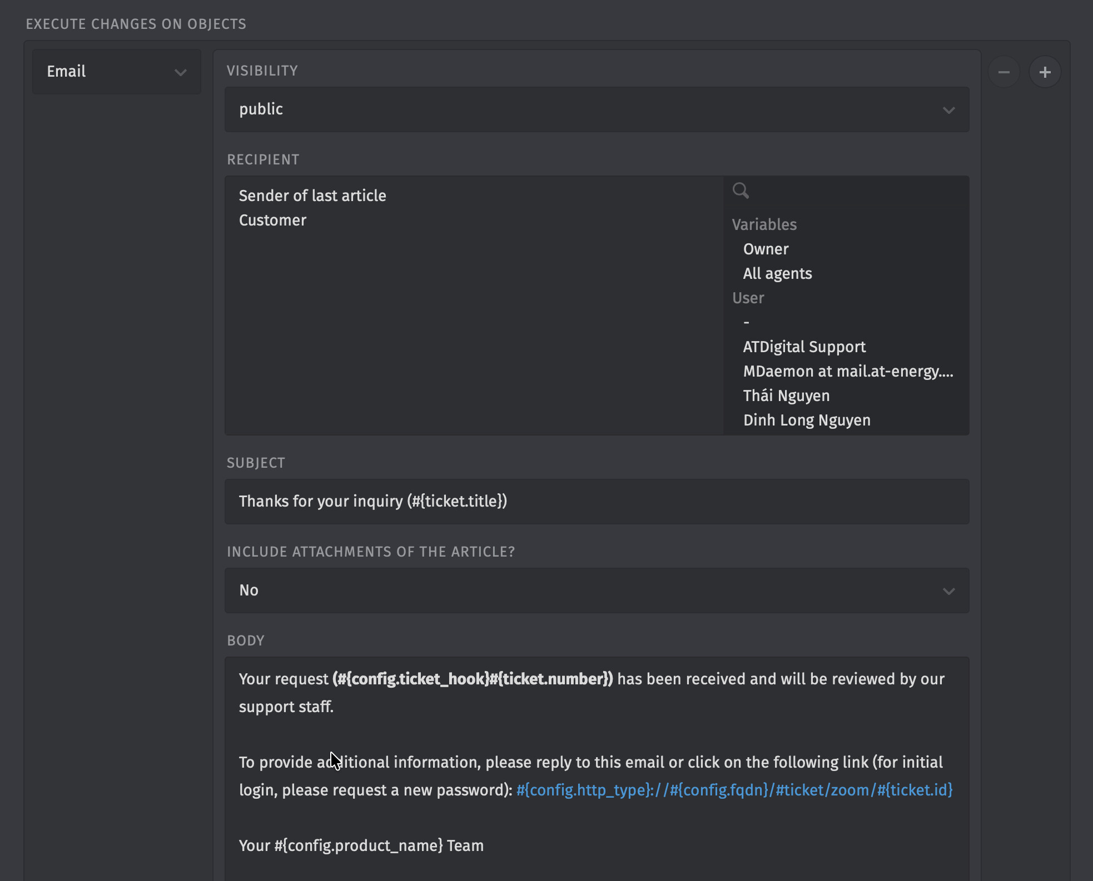
Task: Click the minus remove action button
Action: 1003,72
